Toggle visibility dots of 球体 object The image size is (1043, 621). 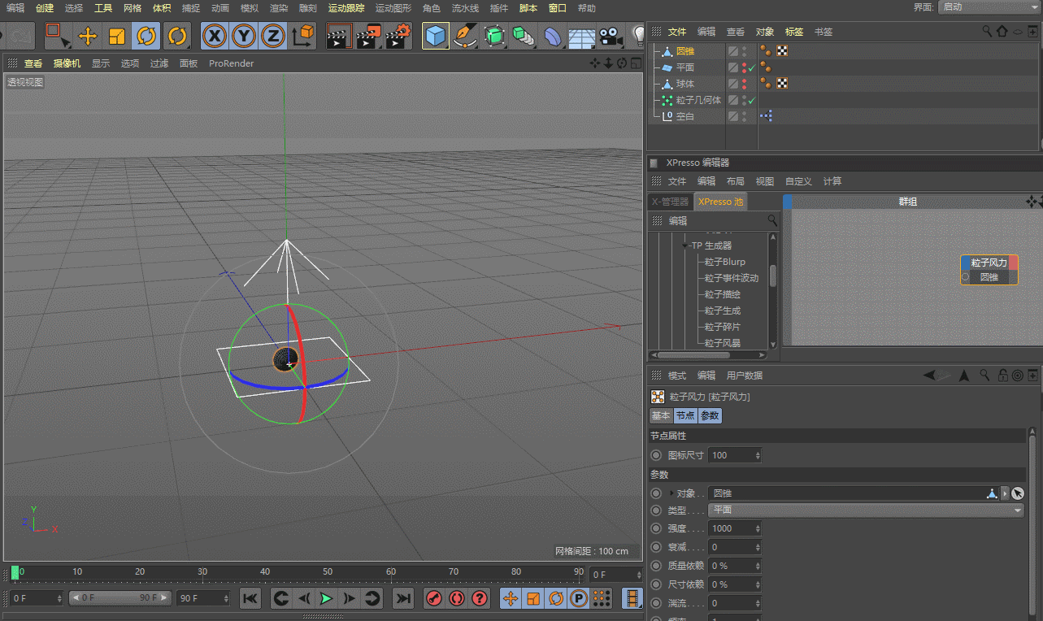744,84
